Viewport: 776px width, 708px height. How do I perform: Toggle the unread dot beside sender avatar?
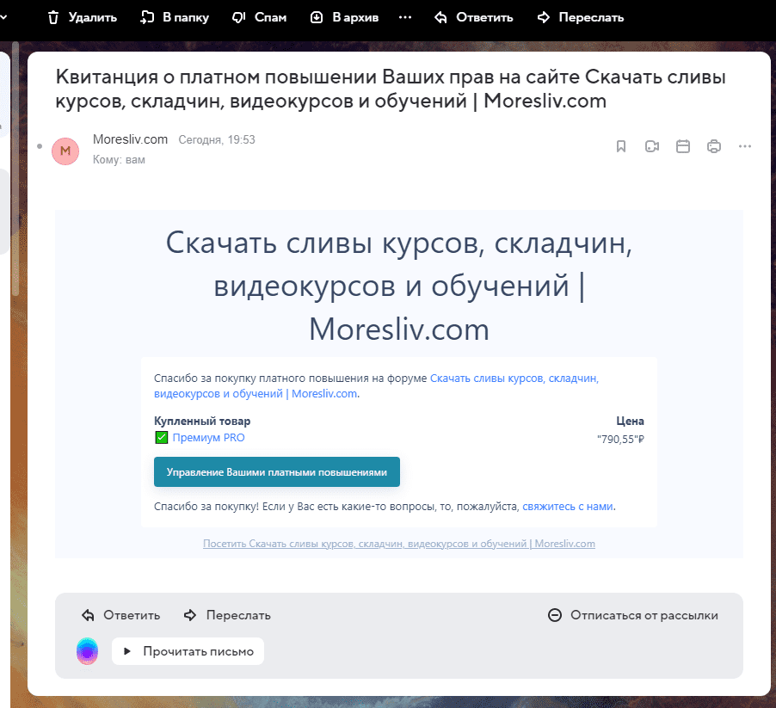(40, 147)
